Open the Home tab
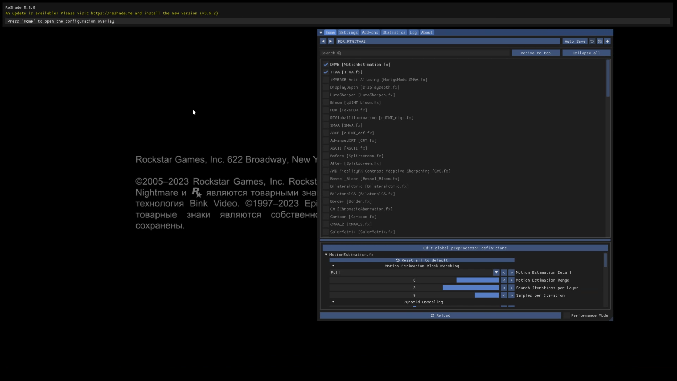The height and width of the screenshot is (381, 677). click(330, 32)
